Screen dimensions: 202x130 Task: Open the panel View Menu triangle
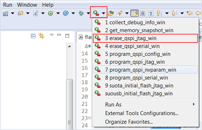(x=52, y=35)
